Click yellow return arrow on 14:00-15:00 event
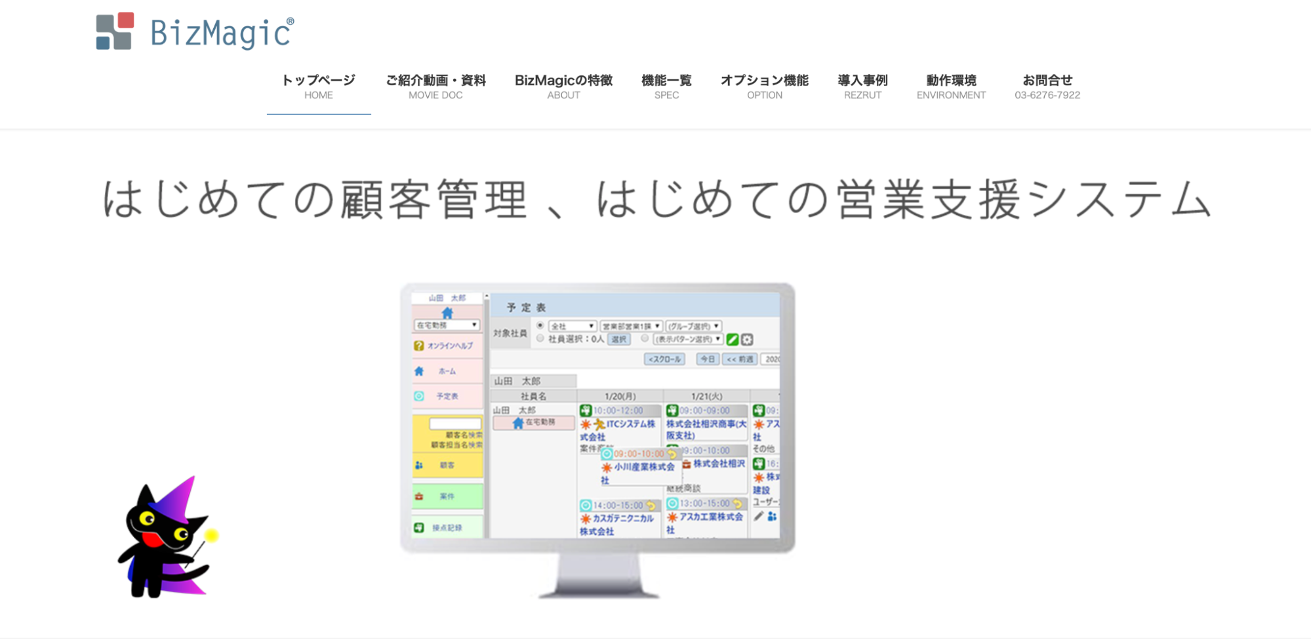Image resolution: width=1311 pixels, height=640 pixels. pos(651,506)
